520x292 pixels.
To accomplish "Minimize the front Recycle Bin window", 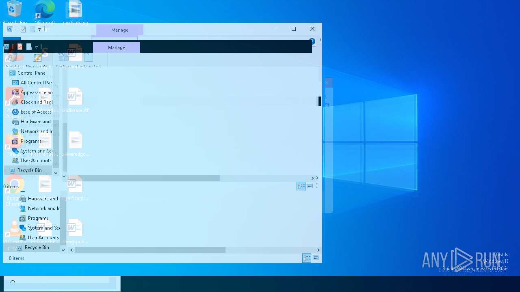I will 275,29.
